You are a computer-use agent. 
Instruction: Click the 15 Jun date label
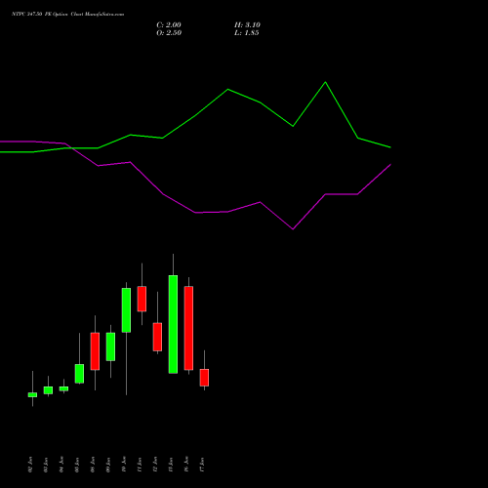click(x=171, y=465)
